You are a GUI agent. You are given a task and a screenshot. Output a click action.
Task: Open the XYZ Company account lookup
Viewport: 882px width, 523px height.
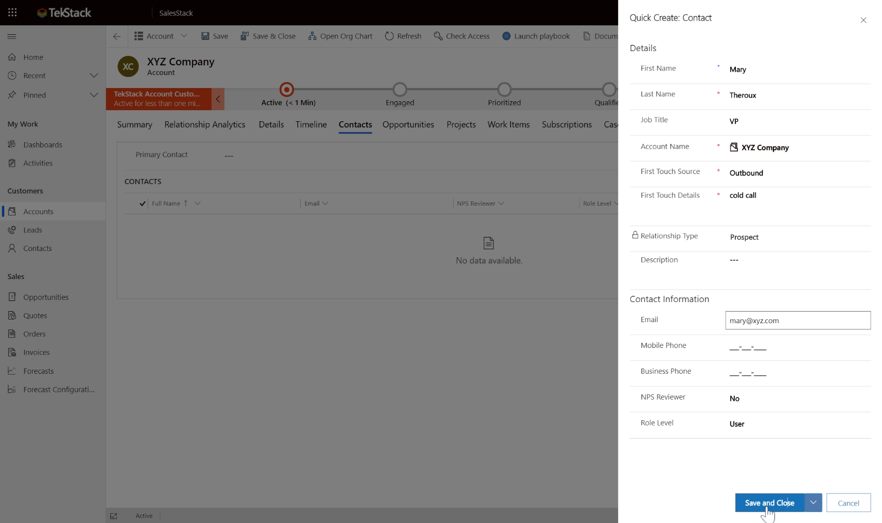(x=765, y=148)
